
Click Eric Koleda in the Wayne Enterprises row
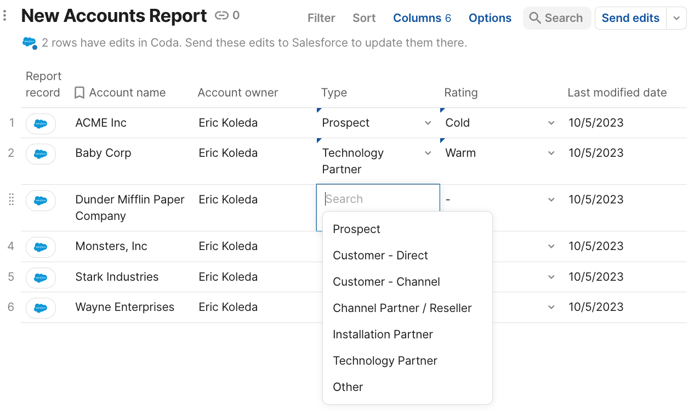tap(228, 307)
